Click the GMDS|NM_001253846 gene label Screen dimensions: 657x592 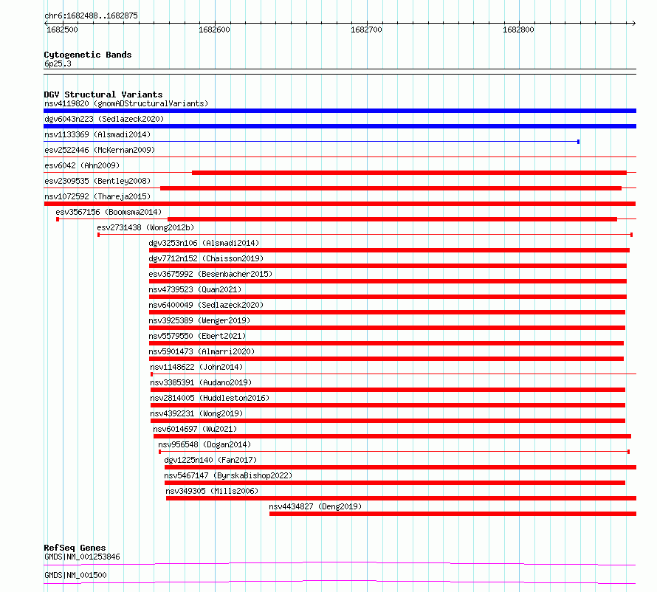click(82, 557)
